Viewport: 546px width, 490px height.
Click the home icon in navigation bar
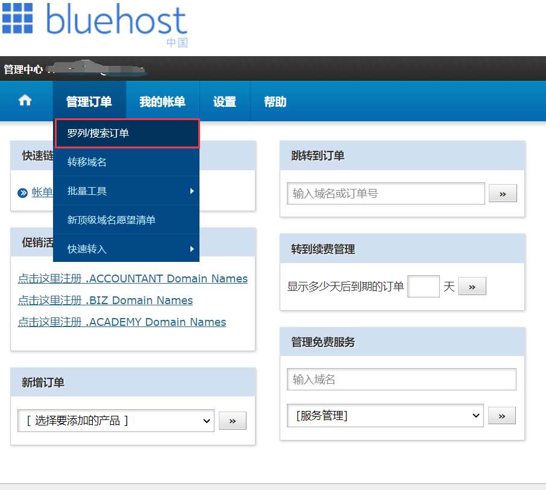pos(25,101)
